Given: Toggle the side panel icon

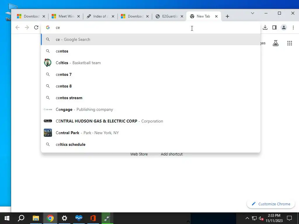Looking at the screenshot, I should [274, 27].
